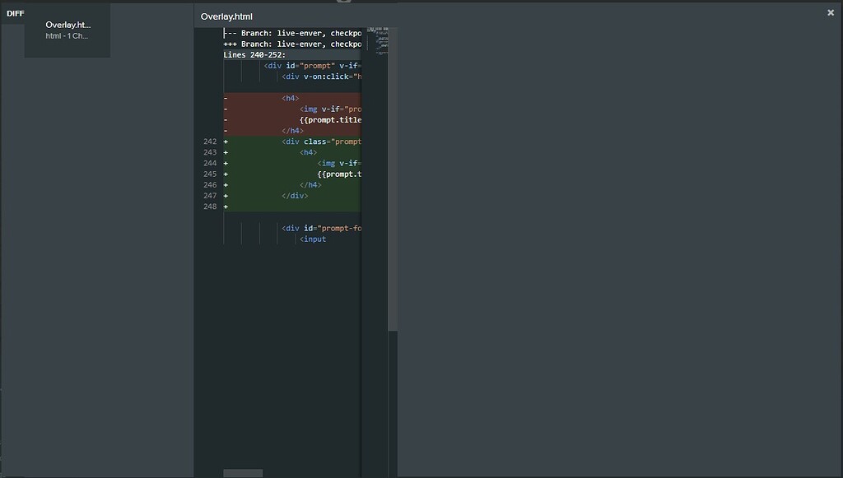Click the added div class="prompt" line

point(321,142)
